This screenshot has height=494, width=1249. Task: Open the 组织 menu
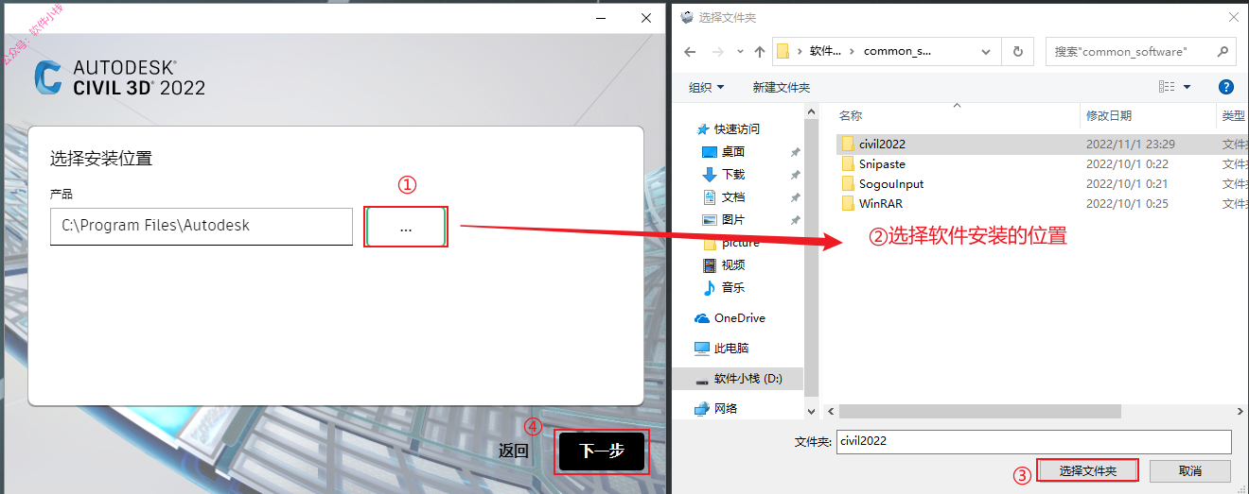click(706, 87)
